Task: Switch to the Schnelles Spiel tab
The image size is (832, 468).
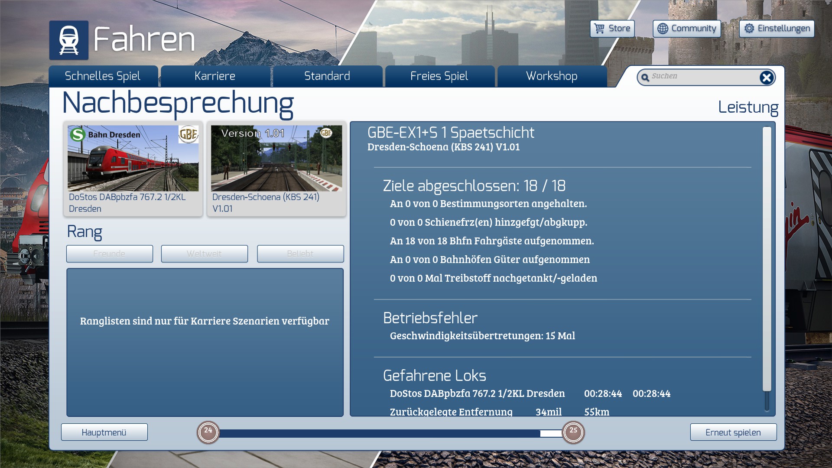Action: pos(103,76)
